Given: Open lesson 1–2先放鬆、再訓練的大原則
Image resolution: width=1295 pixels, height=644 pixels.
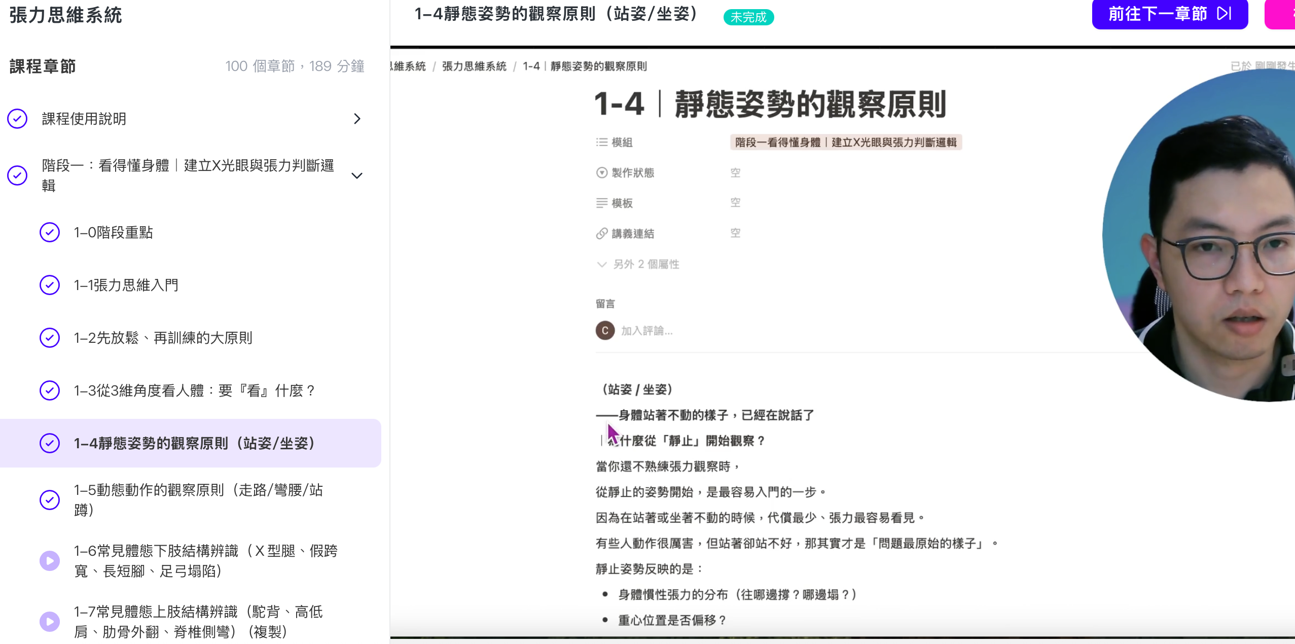Looking at the screenshot, I should pos(163,338).
